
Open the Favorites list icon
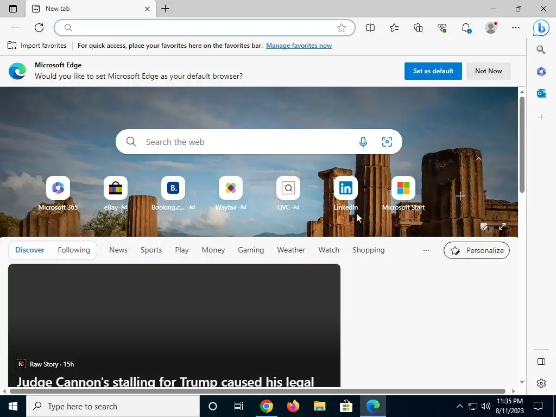click(394, 28)
